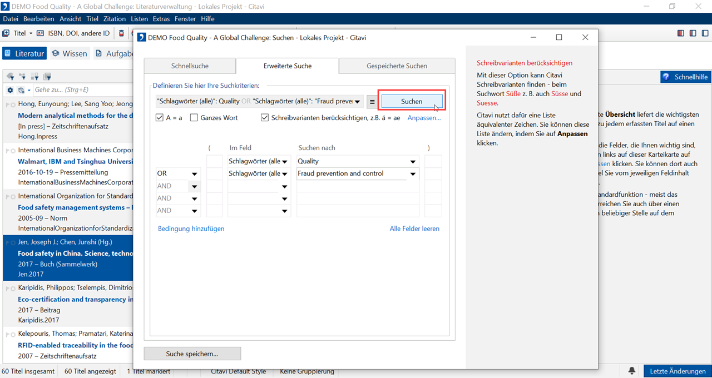Viewport: 712px width, 378px height.
Task: Click the Fraud prevention and control field
Action: 352,174
